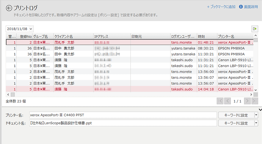Click the vertical scrollbar thumb
The width and height of the screenshot is (262, 144).
pos(256,40)
